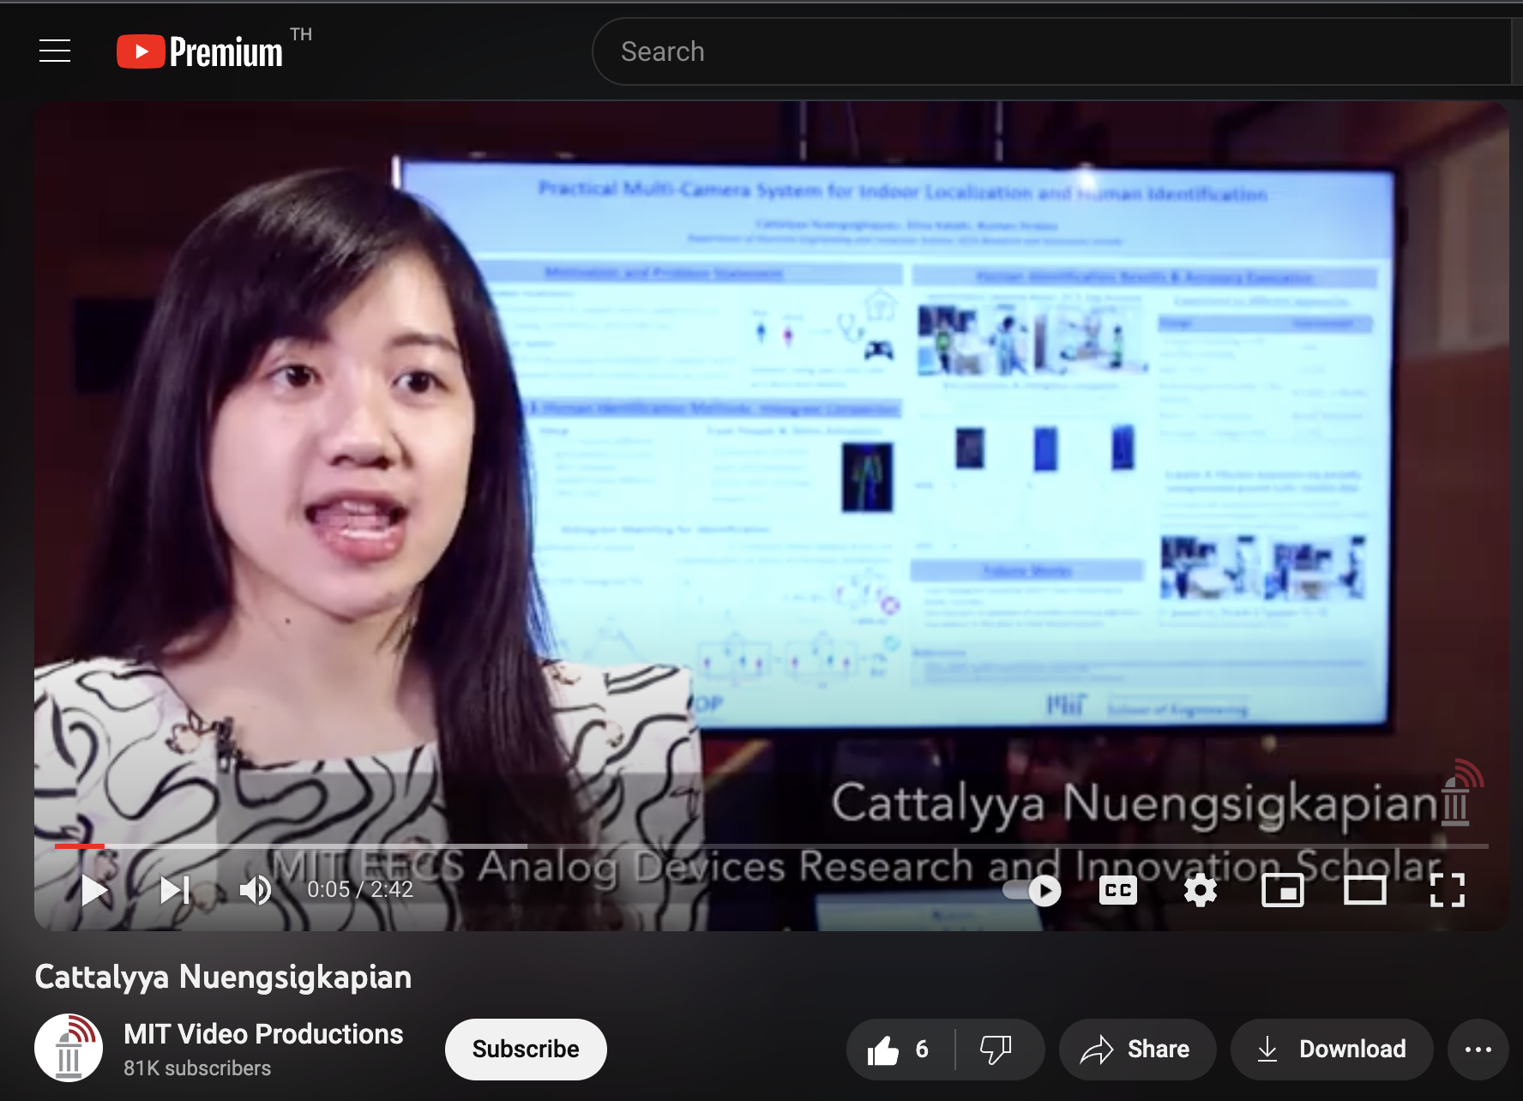Viewport: 1523px width, 1101px height.
Task: Like this video
Action: point(900,1049)
